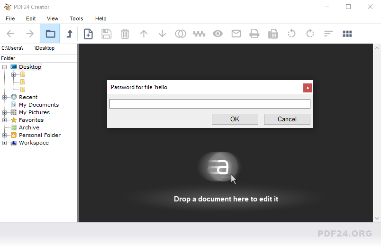Select Personal Folder in the tree
This screenshot has width=381, height=246.
(40, 135)
